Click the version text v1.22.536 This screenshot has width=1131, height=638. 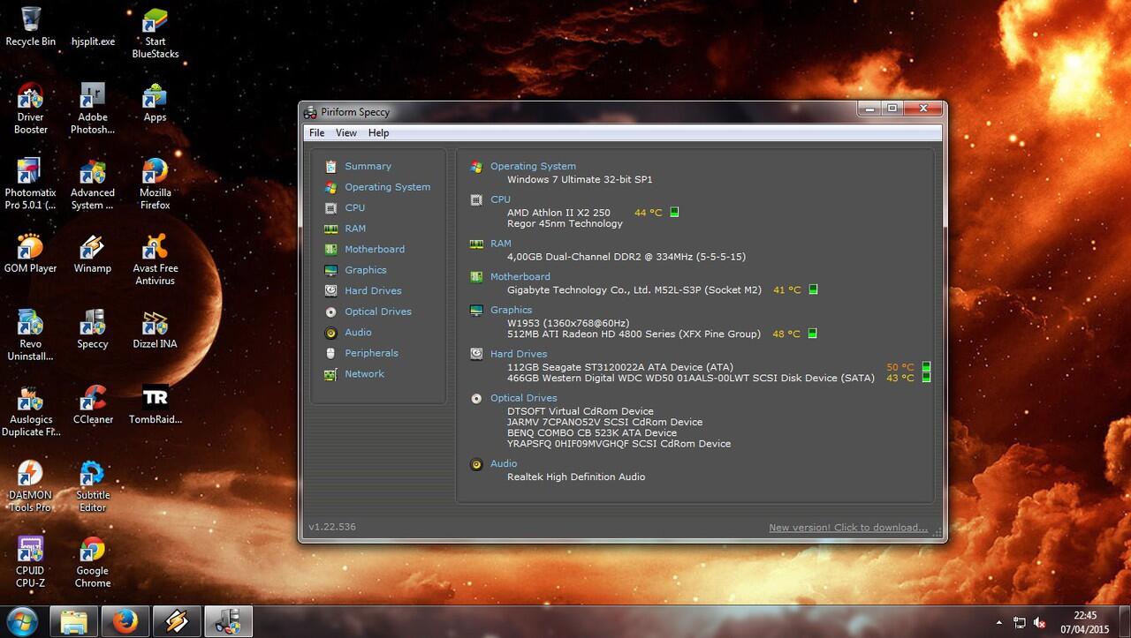(x=332, y=527)
